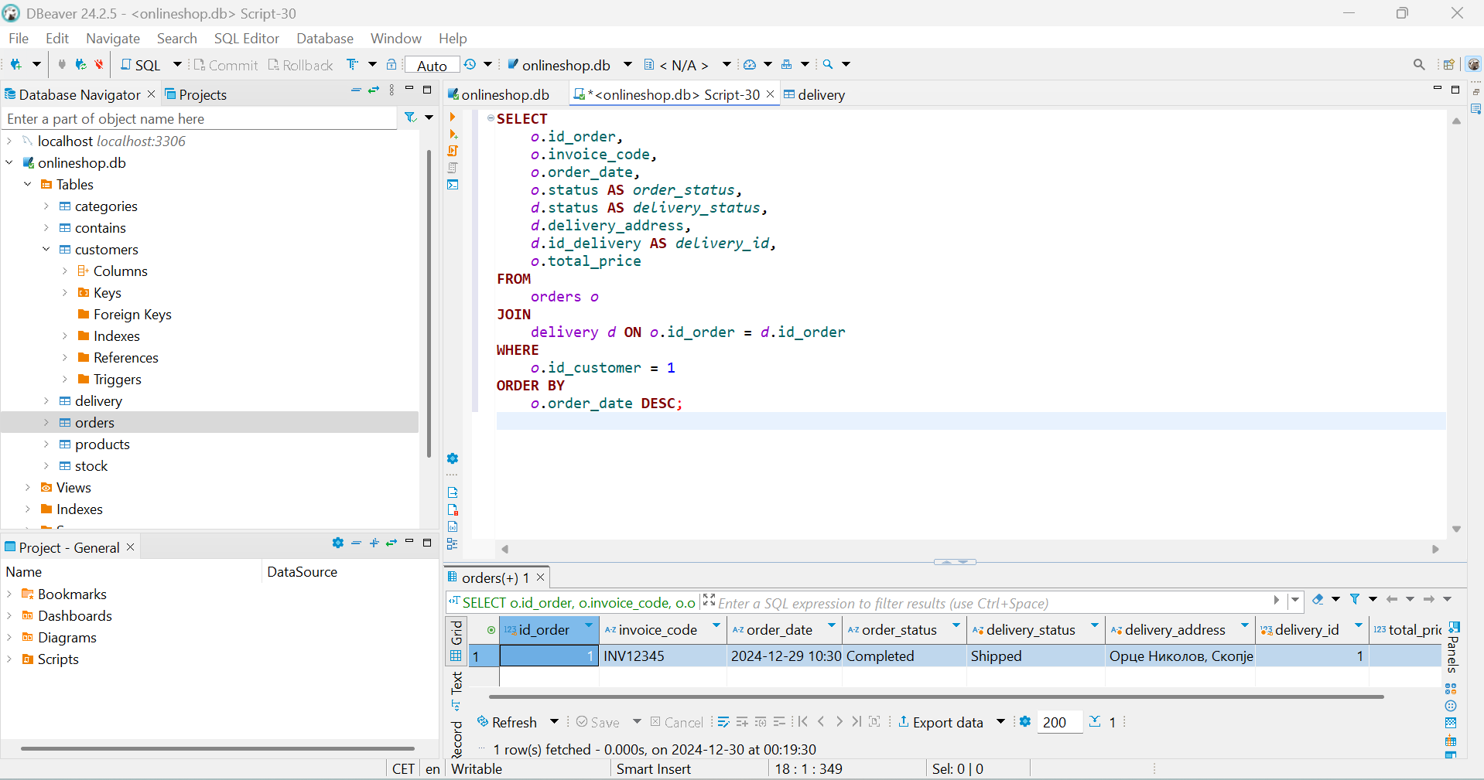This screenshot has height=780, width=1484.
Task: Switch to the delivery editor tab
Action: (x=814, y=95)
